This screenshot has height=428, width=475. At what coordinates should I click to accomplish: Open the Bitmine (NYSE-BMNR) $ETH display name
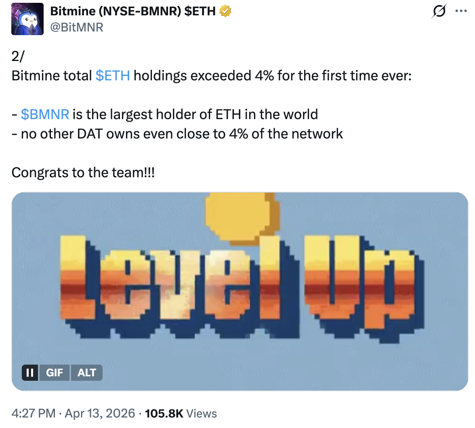(132, 11)
